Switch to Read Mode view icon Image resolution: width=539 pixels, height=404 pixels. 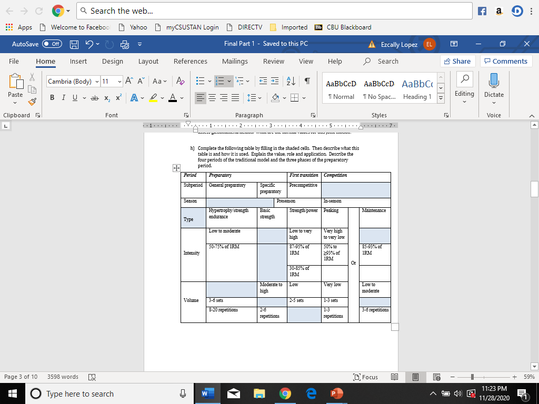click(394, 377)
